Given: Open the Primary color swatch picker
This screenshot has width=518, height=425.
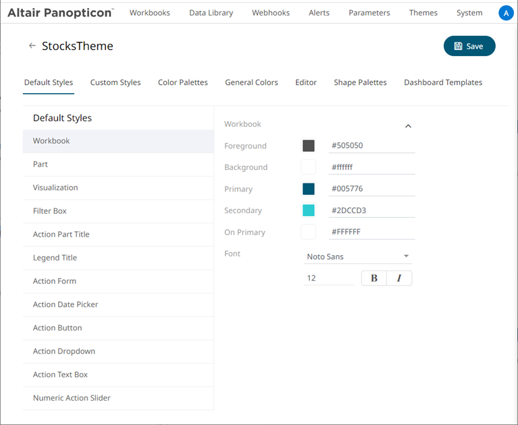Looking at the screenshot, I should [x=309, y=189].
